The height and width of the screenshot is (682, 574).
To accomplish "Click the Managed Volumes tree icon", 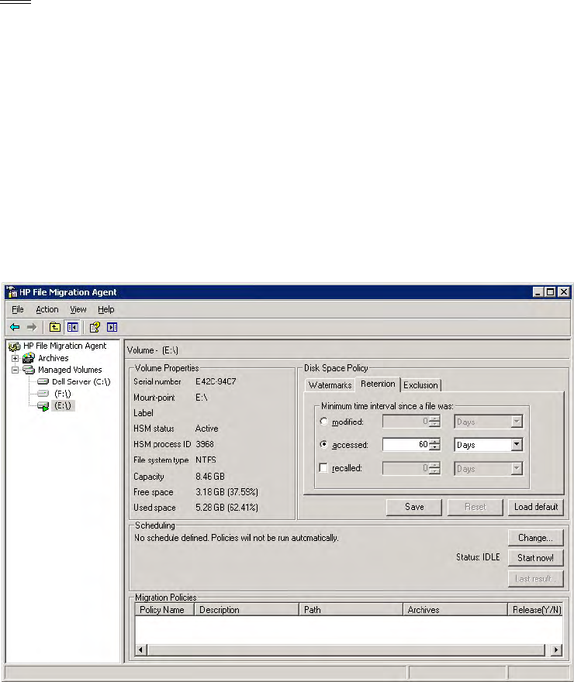I will point(29,370).
